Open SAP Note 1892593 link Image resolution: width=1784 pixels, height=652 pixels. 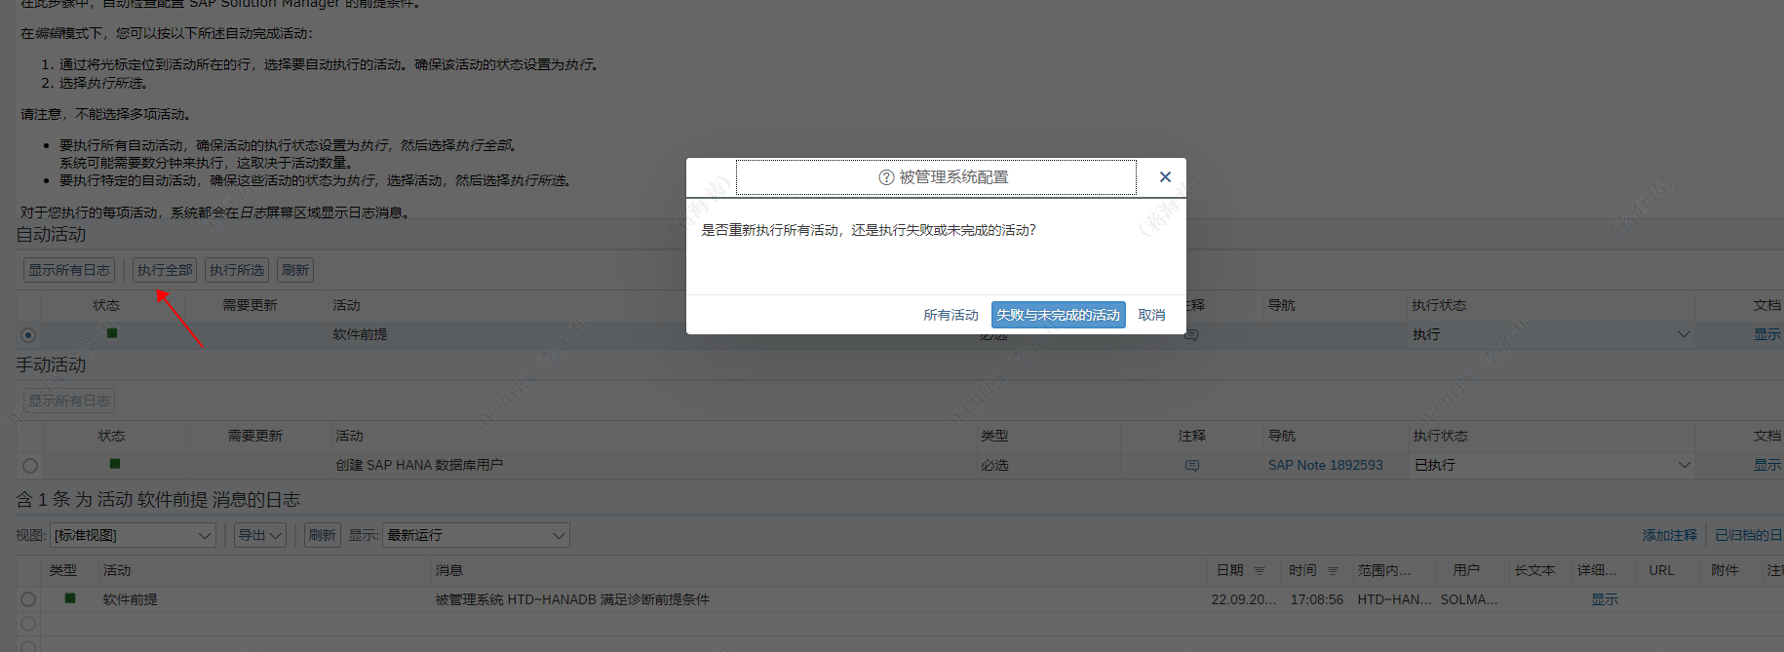pyautogui.click(x=1325, y=465)
